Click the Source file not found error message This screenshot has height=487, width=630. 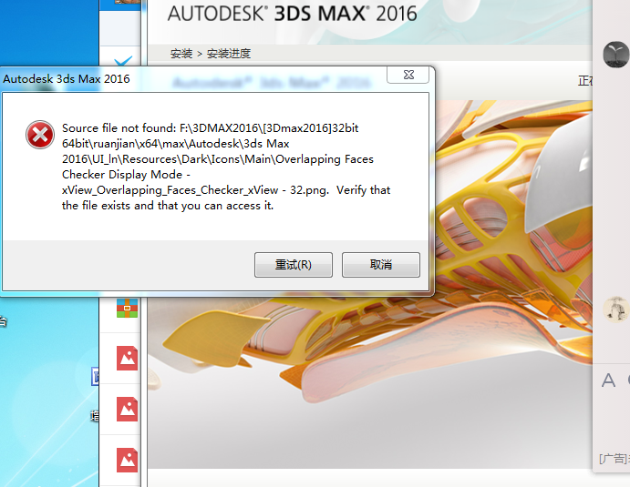tap(226, 167)
